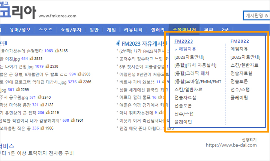Click thumbs-up icon beside 2119
Screen dimensions: 270x161
(48, 112)
